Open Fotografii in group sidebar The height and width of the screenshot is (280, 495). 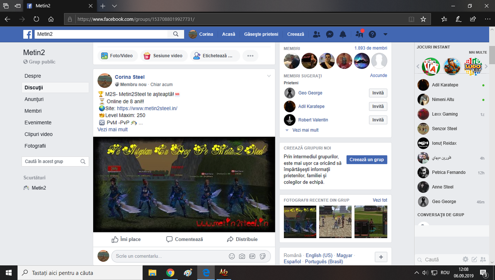coord(35,146)
